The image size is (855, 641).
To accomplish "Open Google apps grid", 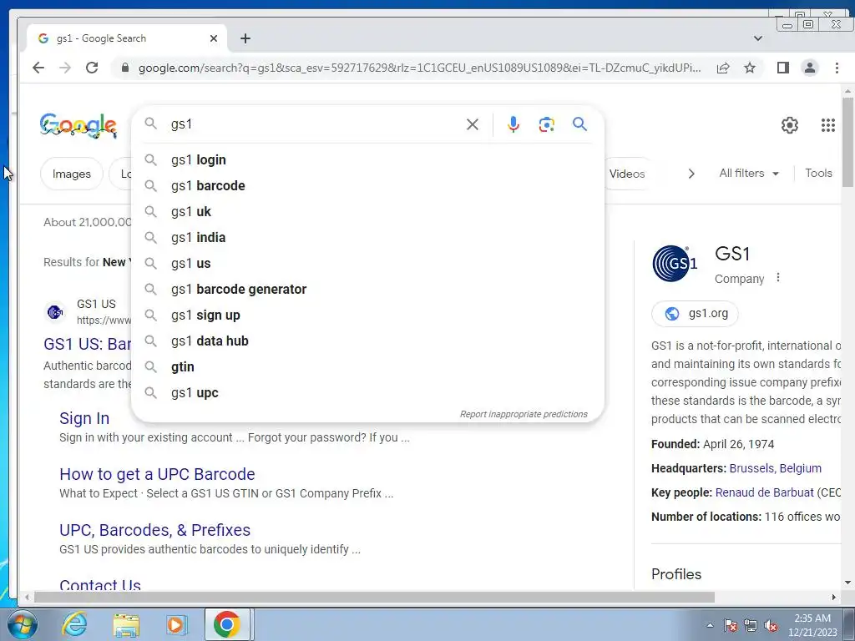I will coord(827,125).
